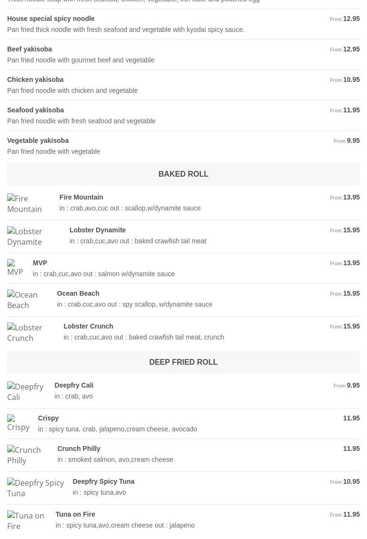
Task: Click the Deepfry Cali thumbnail image
Action: pos(25,392)
